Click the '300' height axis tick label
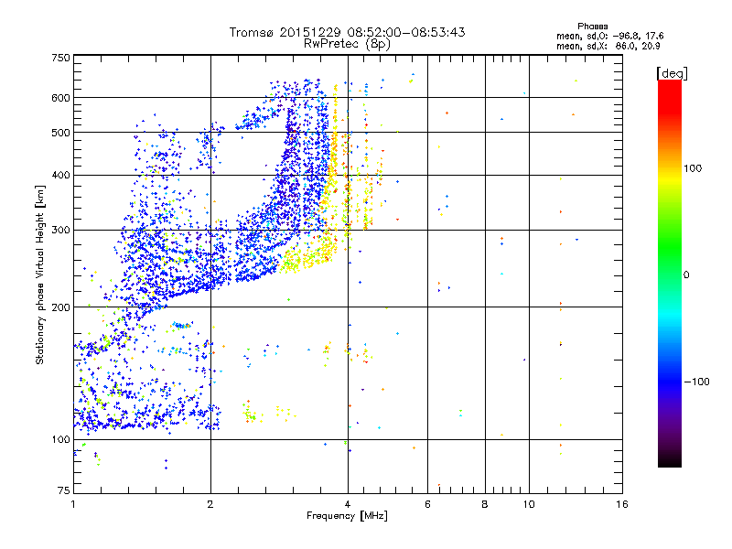Image resolution: width=732 pixels, height=549 pixels. point(60,231)
